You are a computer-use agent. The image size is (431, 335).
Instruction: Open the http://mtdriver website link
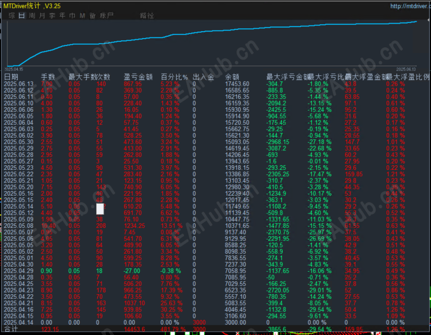[410, 6]
